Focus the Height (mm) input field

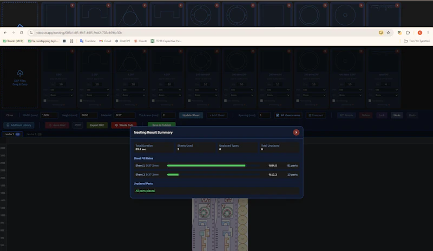pyautogui.click(x=89, y=115)
